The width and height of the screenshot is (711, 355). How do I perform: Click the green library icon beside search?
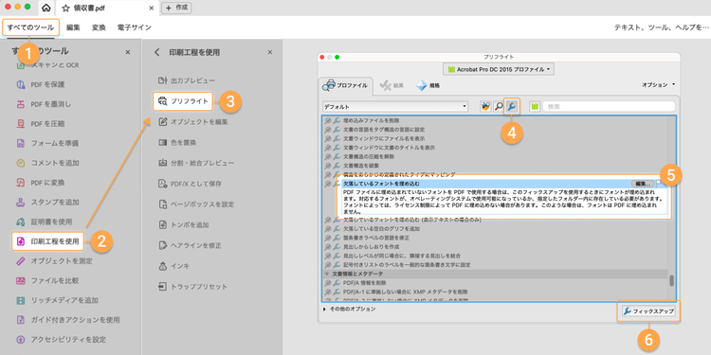[535, 106]
